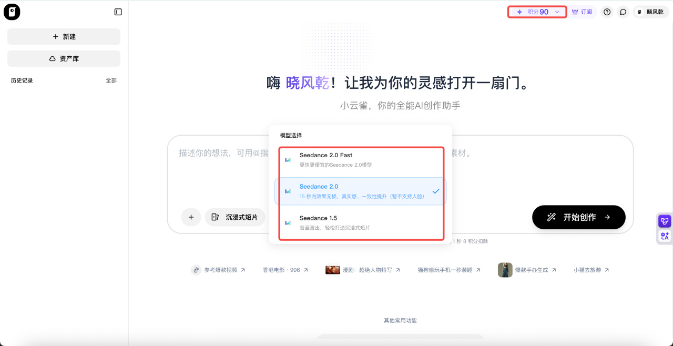Click the 漫剧 thumbnail image
Viewport: 673px width, 346px height.
pos(333,270)
